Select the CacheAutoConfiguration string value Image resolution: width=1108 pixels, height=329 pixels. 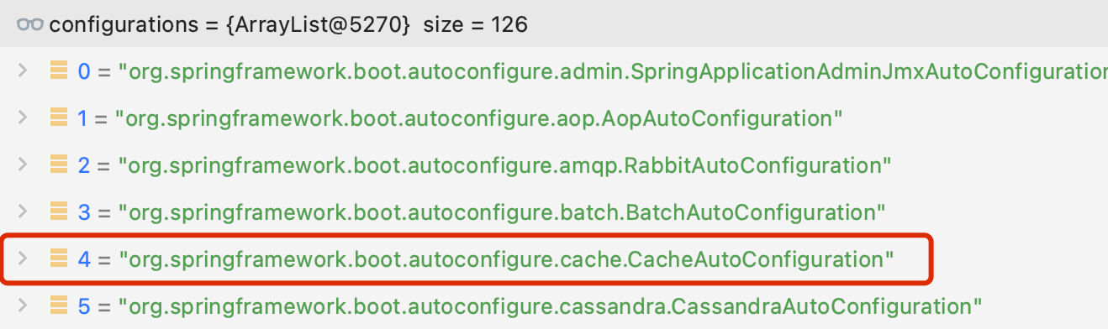[x=505, y=259]
